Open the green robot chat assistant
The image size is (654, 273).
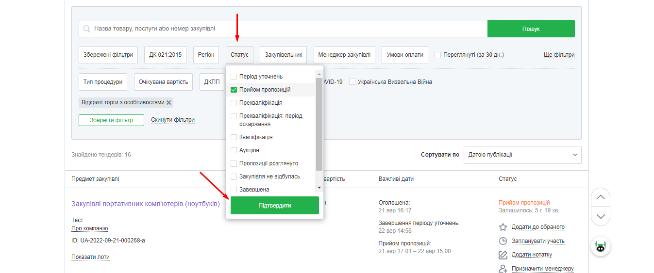pos(601,247)
